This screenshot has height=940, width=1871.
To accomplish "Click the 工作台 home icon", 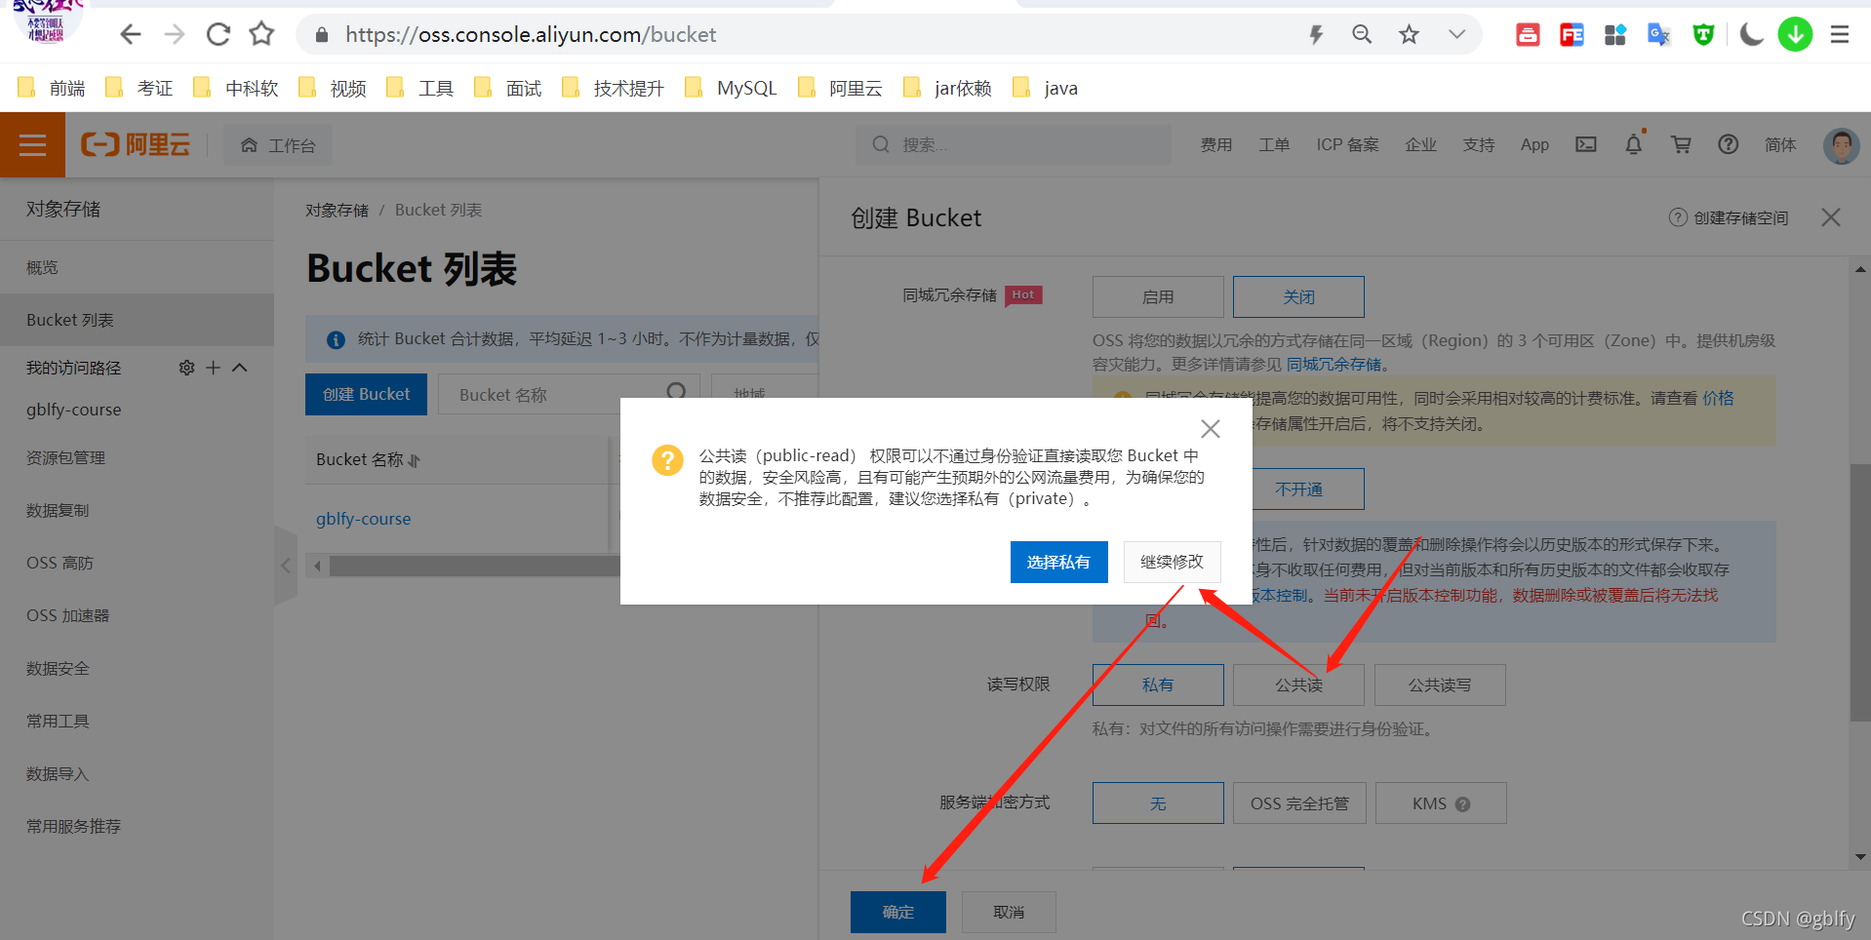I will pyautogui.click(x=249, y=144).
